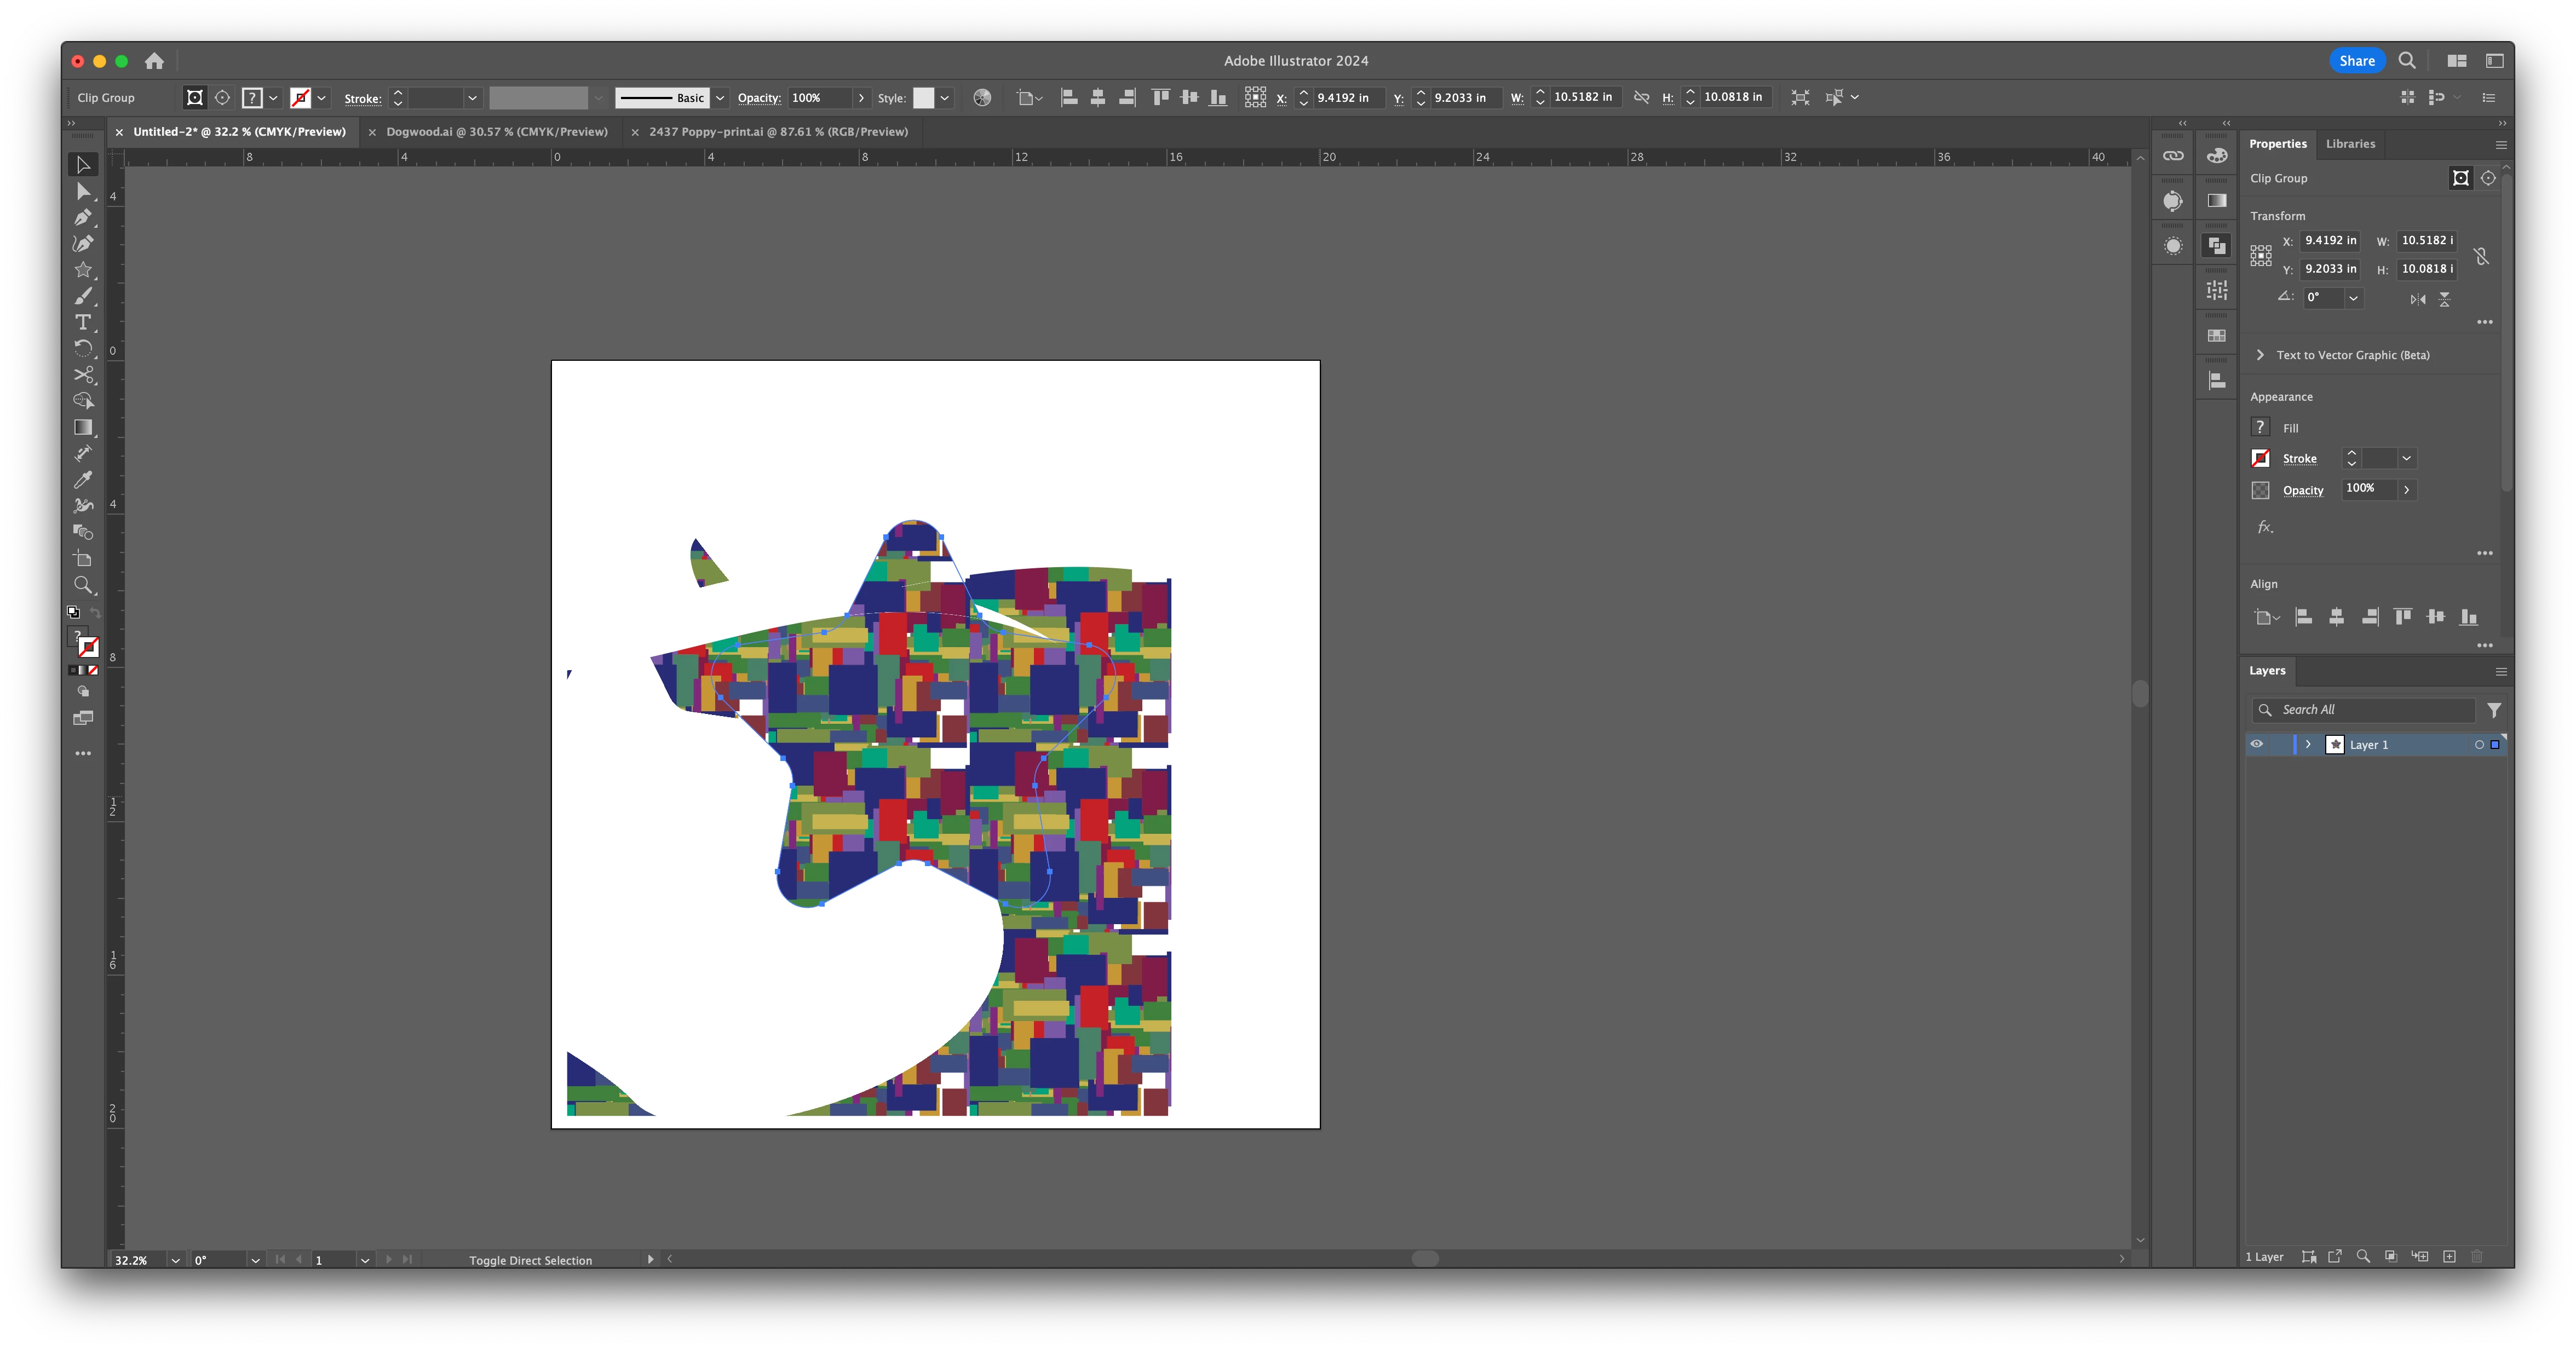Select the Scissors tool in toolbar
Viewport: 2576px width, 1349px height.
[83, 375]
